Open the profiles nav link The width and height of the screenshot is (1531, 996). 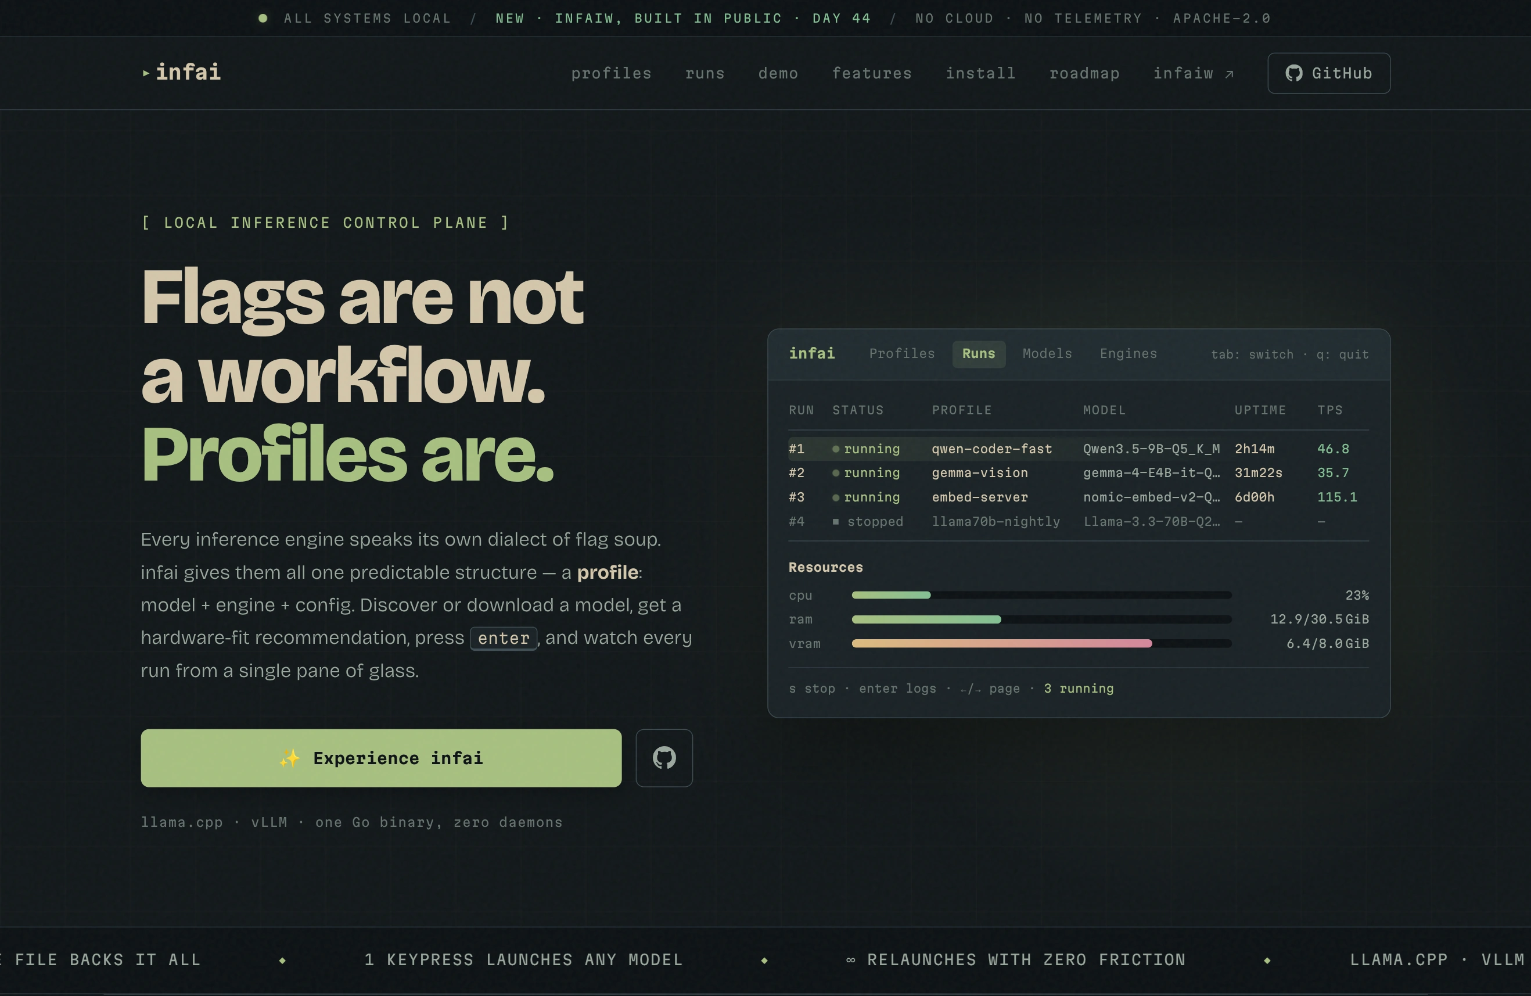tap(611, 73)
